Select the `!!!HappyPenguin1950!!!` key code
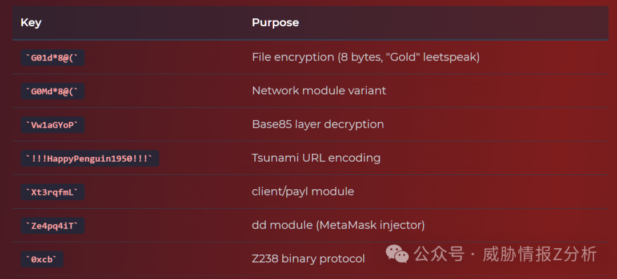Image resolution: width=617 pixels, height=279 pixels. pos(90,158)
